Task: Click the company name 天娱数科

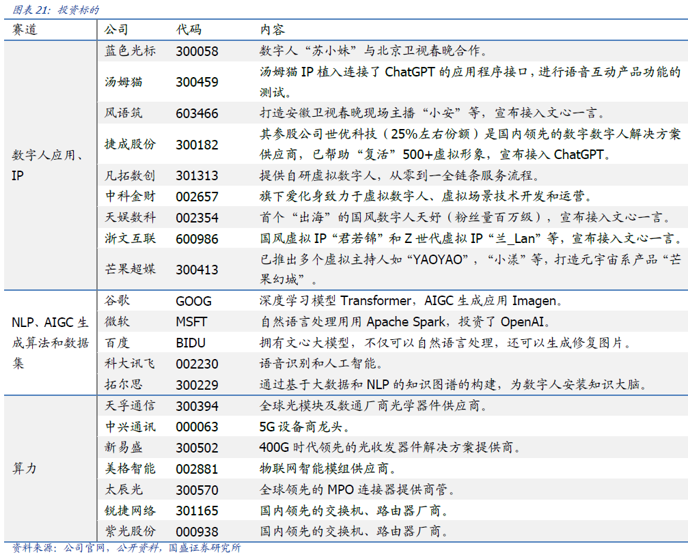Action: 130,217
